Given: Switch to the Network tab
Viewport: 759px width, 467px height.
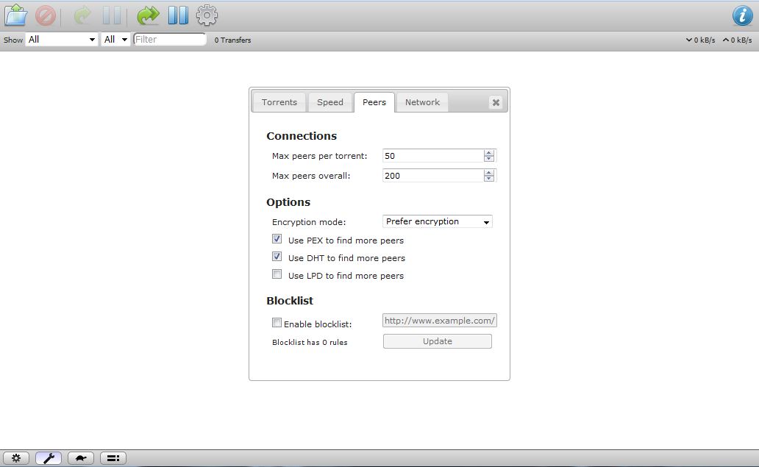Looking at the screenshot, I should [x=422, y=102].
